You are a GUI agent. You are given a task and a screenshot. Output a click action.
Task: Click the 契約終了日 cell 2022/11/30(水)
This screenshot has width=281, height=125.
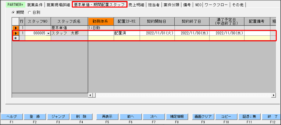(192, 33)
